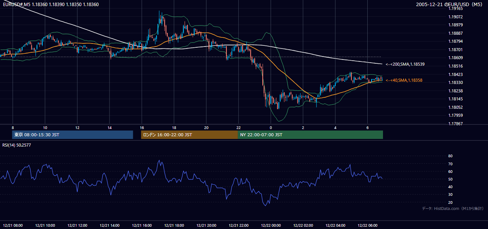Click RSI axis level 60

point(450,171)
